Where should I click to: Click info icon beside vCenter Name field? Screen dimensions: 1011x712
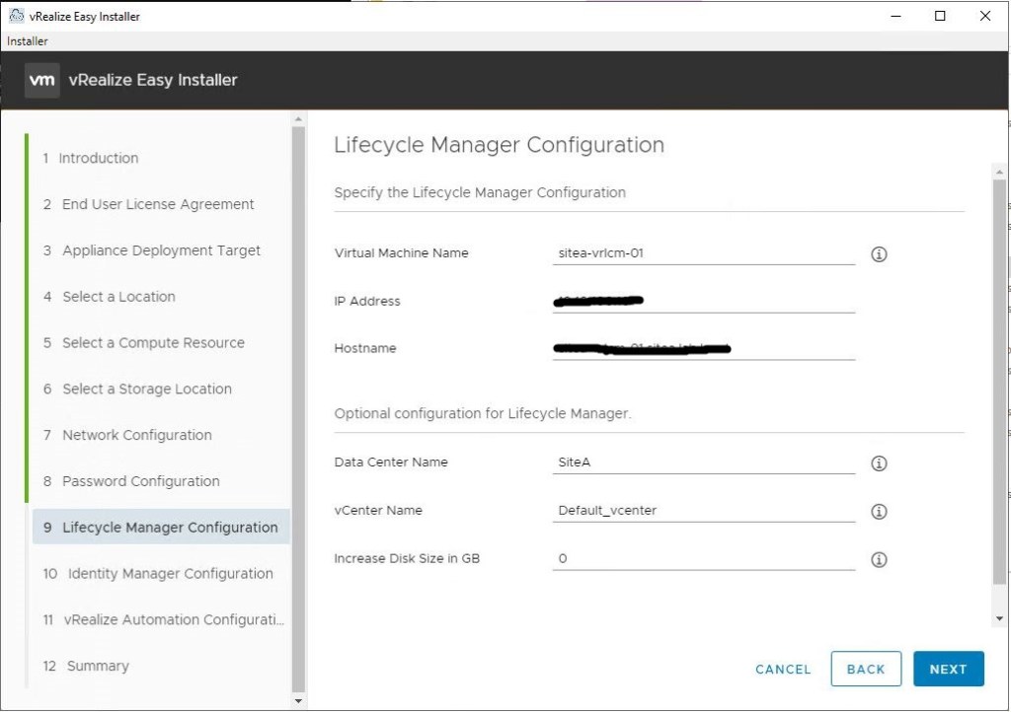click(879, 512)
